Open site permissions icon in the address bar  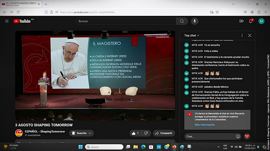57,12
